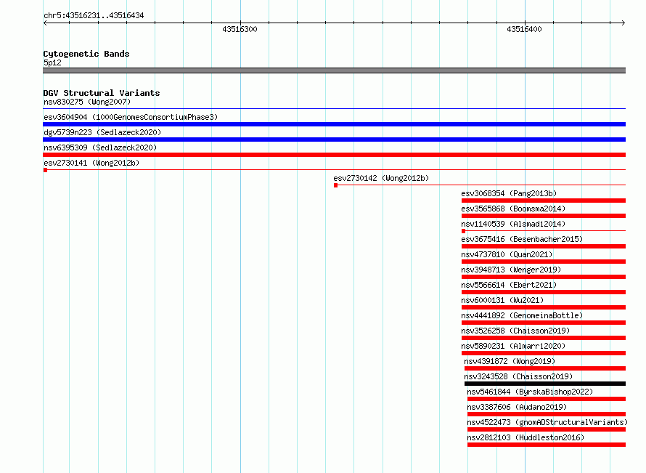This screenshot has height=473, width=646.
Task: Open variant esv3565868 (Boomsma2014)
Action: 513,209
